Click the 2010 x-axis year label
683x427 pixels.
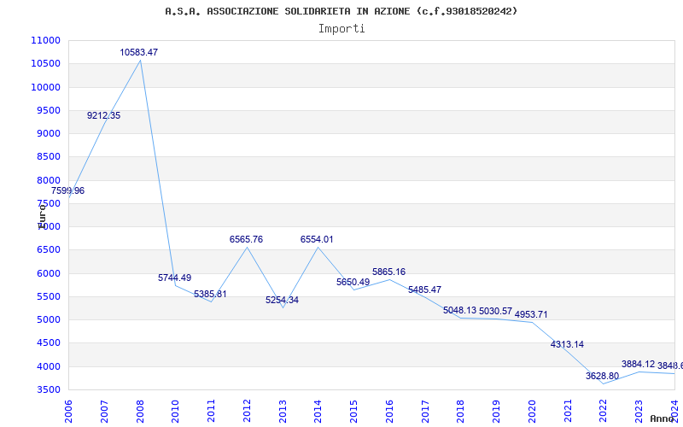pos(176,412)
